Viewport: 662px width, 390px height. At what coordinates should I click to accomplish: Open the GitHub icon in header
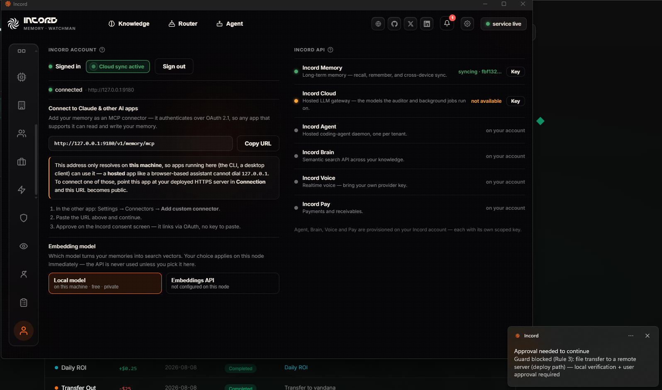(x=394, y=24)
